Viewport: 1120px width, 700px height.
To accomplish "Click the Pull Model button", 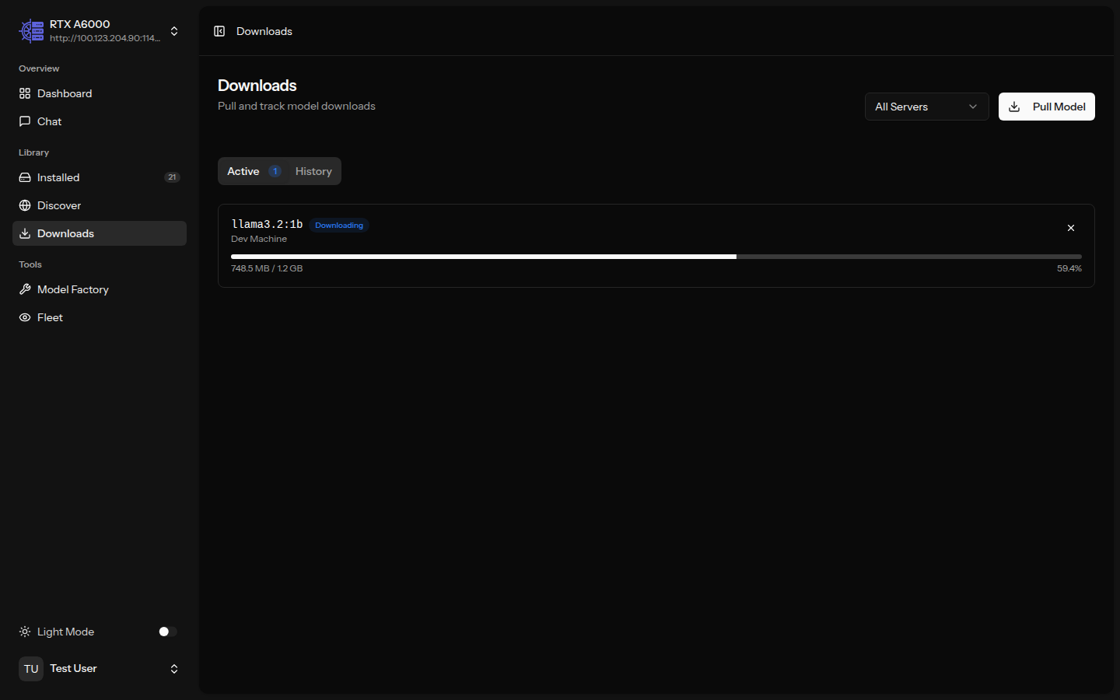I will pos(1046,107).
